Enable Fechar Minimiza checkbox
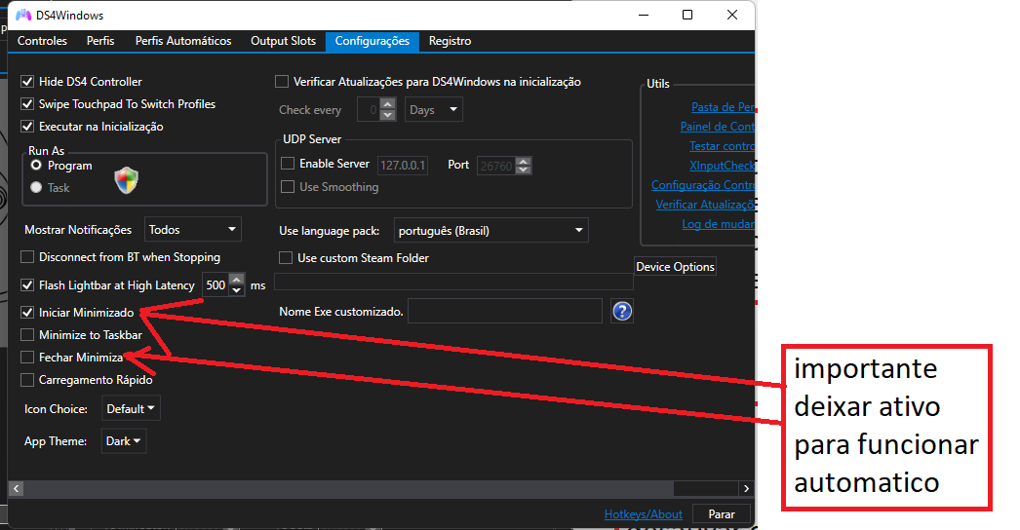The height and width of the screenshot is (530, 1020). [x=27, y=357]
